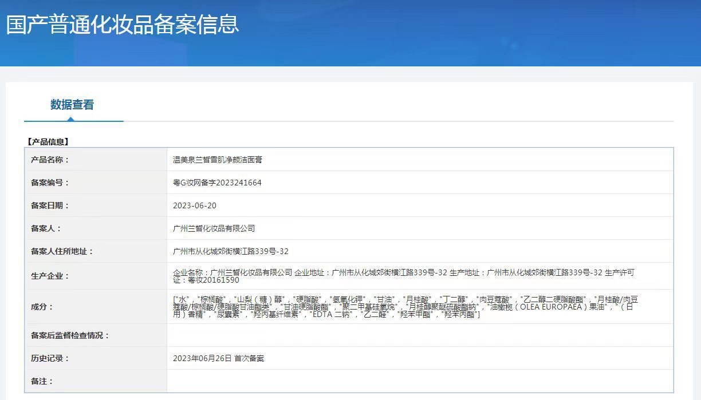
Task: Click the 产品名称 label cell
Action: [x=96, y=160]
